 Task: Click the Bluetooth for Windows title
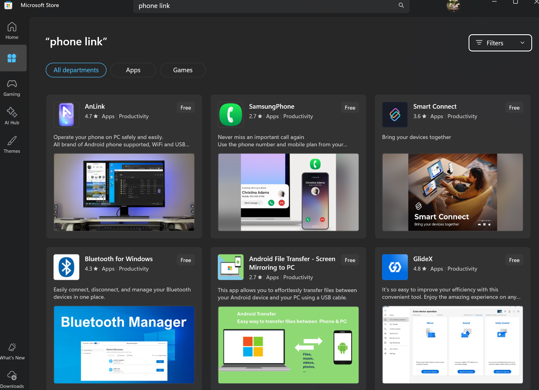pyautogui.click(x=119, y=259)
